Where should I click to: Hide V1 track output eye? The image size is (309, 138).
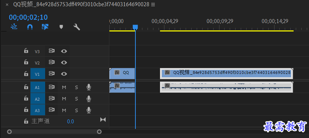pos(64,74)
